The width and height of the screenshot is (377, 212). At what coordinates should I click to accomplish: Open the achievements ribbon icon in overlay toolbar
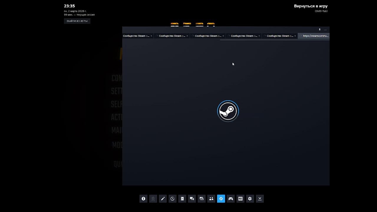[153, 199]
